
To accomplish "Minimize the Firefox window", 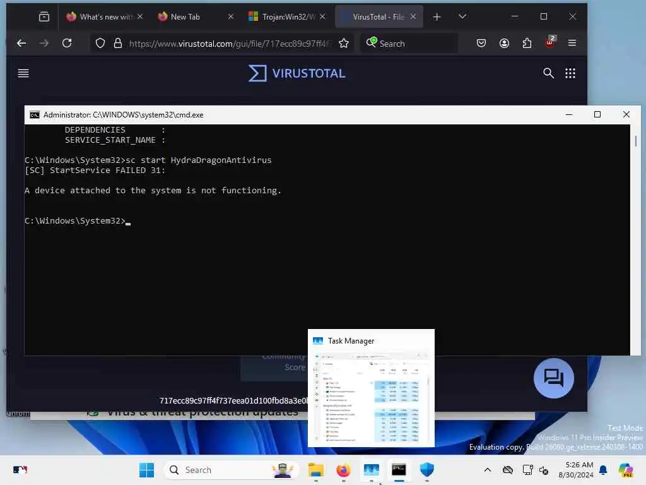I will 515,16.
